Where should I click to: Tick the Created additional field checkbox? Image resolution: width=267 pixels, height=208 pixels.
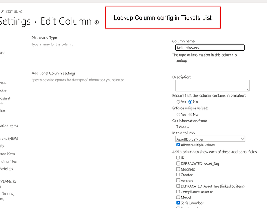coord(178,175)
